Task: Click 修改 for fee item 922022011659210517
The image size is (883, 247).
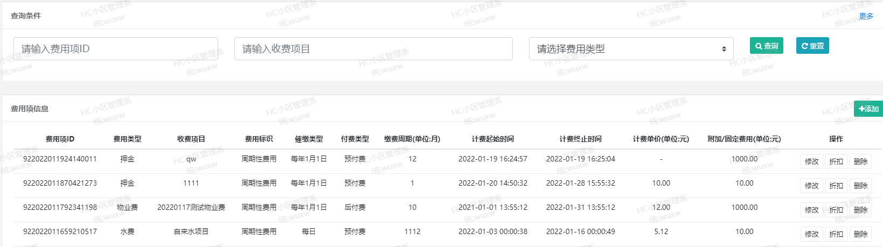Action: click(812, 234)
